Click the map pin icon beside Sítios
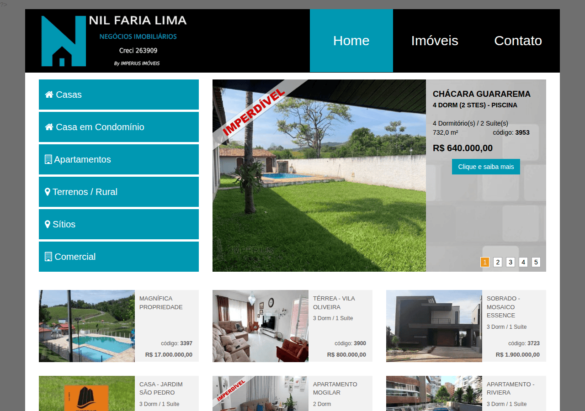The height and width of the screenshot is (411, 585). coord(48,224)
